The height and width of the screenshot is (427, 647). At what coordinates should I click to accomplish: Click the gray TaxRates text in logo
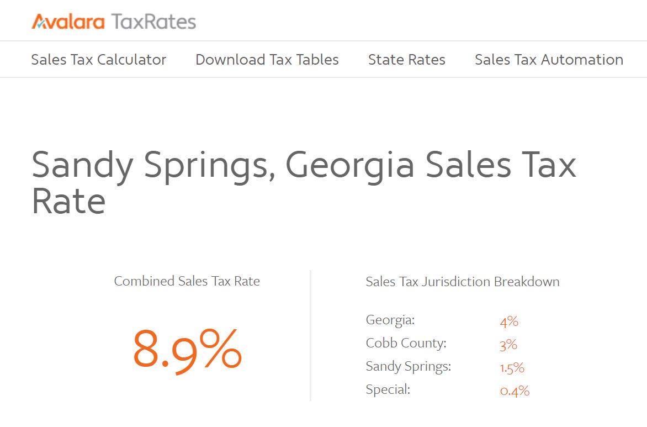pos(153,22)
